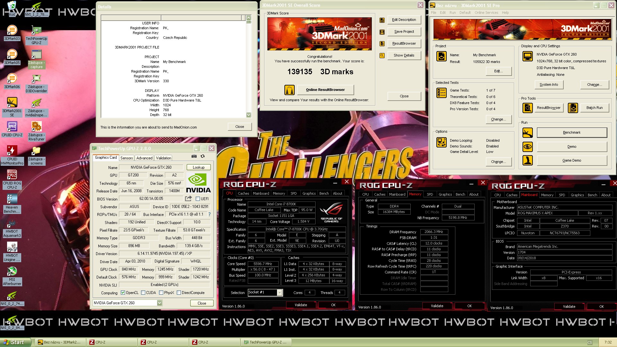Close the Details window with Close button
The width and height of the screenshot is (617, 347).
(x=240, y=127)
